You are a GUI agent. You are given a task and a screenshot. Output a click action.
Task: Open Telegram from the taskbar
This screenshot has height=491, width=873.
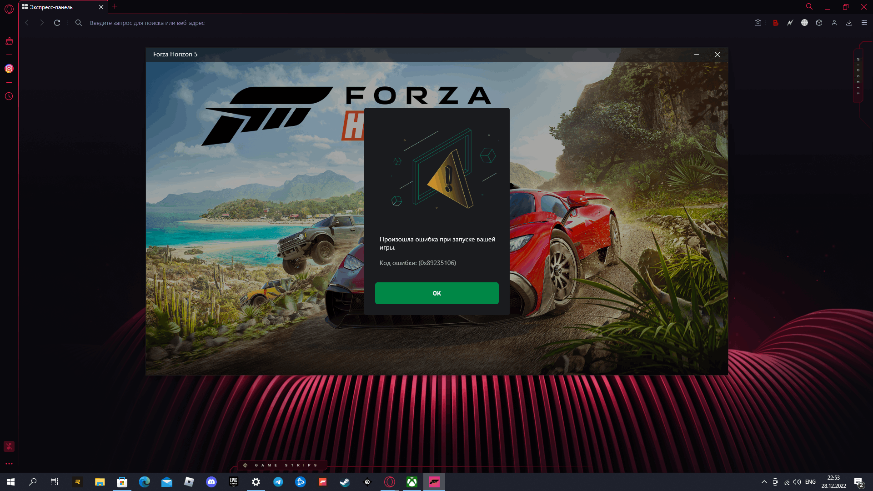[278, 482]
